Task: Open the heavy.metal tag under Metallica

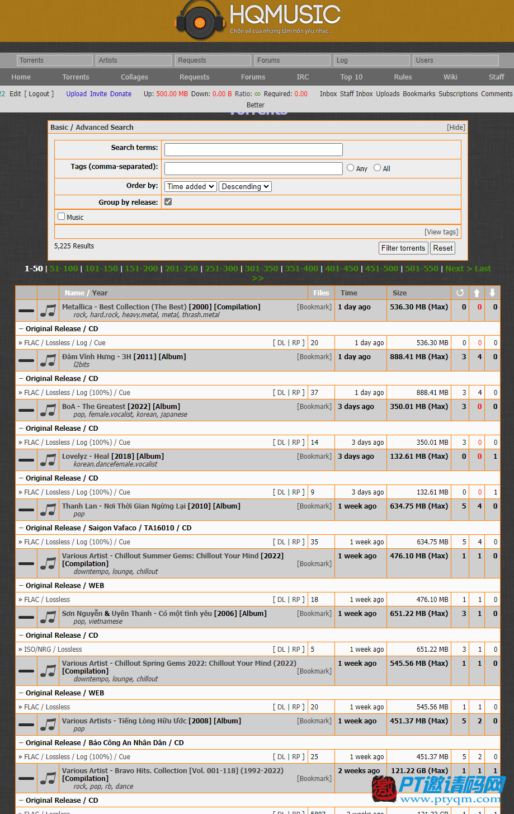Action: tap(140, 315)
